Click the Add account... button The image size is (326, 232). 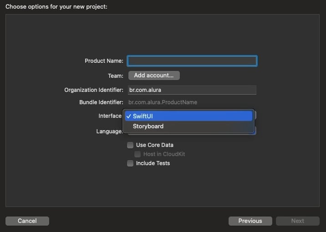(x=154, y=76)
